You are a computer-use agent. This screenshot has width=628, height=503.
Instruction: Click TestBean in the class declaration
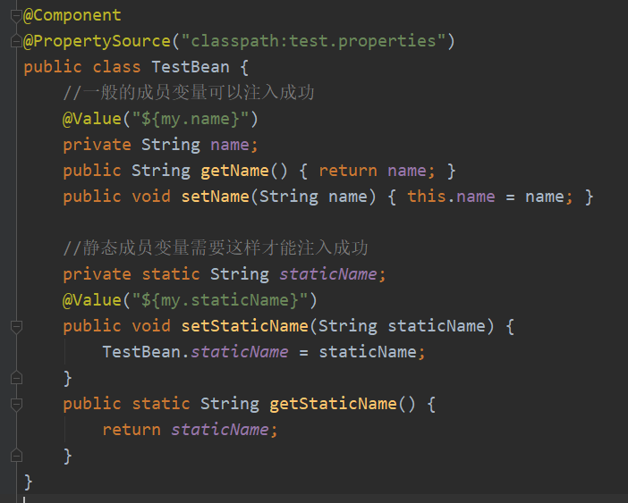click(191, 67)
